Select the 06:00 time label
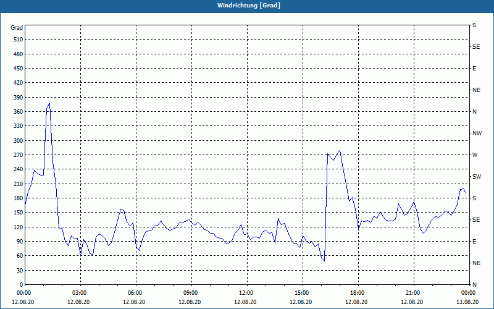Image resolution: width=494 pixels, height=309 pixels. pos(136,293)
